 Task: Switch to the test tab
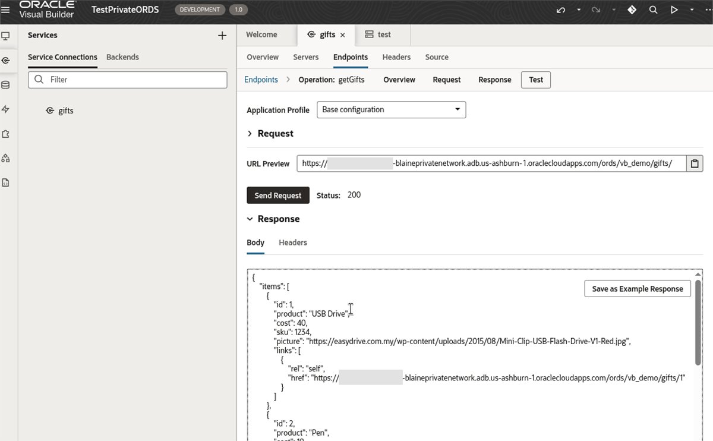tap(378, 34)
